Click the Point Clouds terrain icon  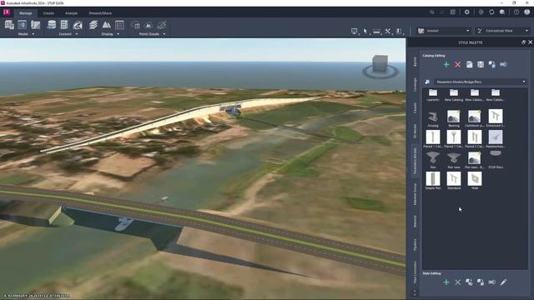click(149, 25)
